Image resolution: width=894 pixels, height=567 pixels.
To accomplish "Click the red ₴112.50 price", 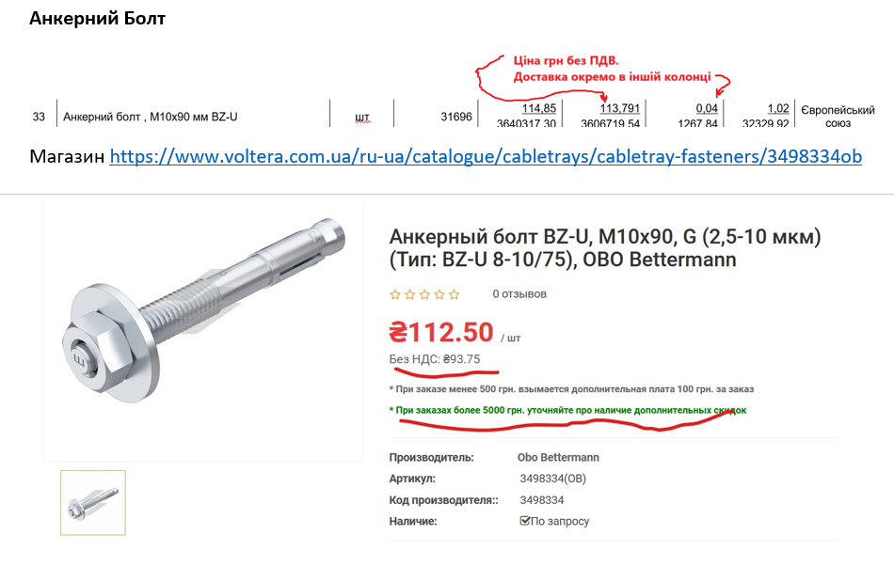I will click(440, 332).
